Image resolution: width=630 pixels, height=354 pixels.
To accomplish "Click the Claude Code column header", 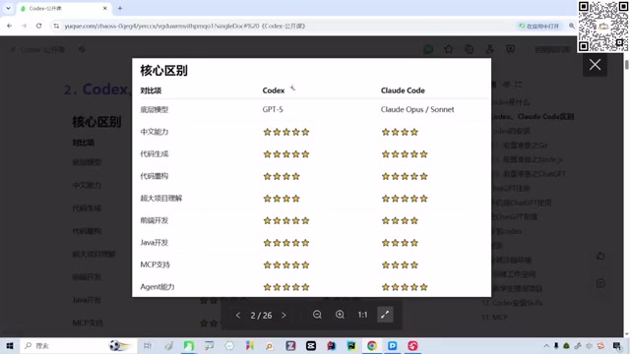I will (x=403, y=90).
